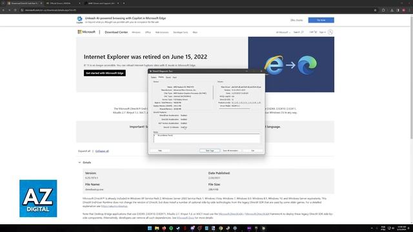The width and height of the screenshot is (413, 232).
Task: Click inside the Notes text box
Action: (206, 138)
